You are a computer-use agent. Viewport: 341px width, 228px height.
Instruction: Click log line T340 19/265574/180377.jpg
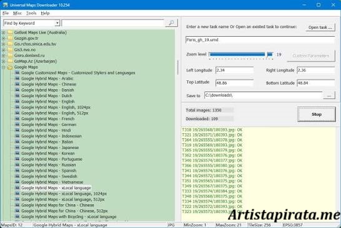212,161
